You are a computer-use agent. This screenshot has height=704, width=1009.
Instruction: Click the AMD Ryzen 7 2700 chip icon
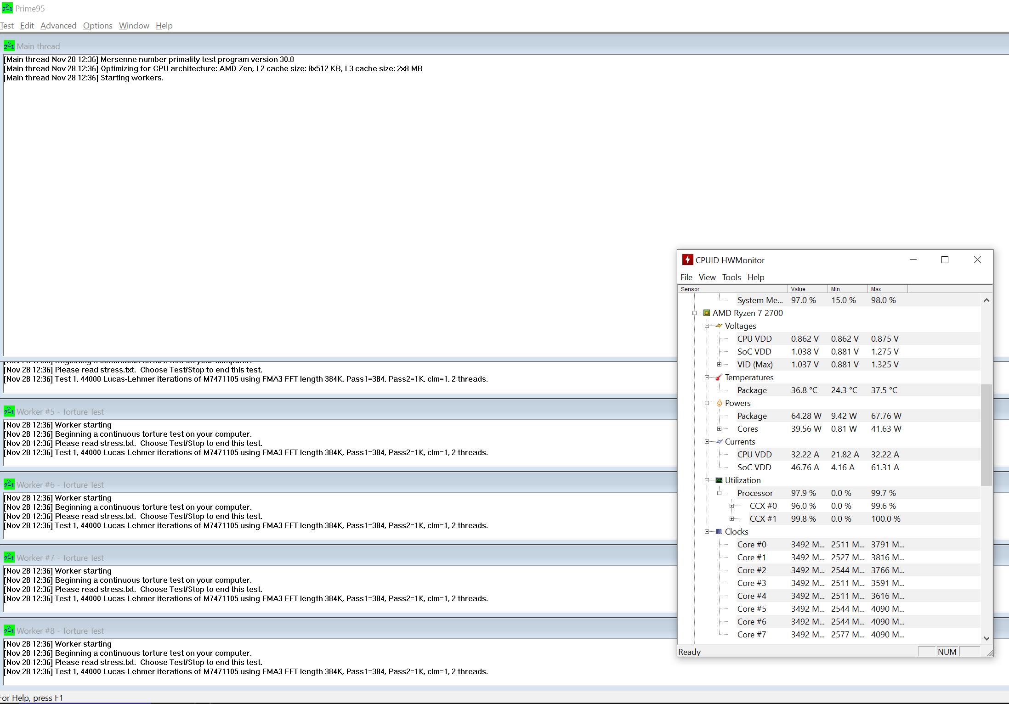[707, 313]
